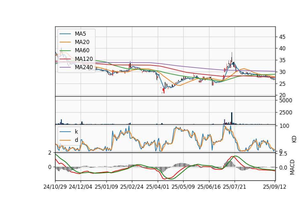
Task: Click the 25/05/09 date axis label
Action: click(x=183, y=187)
